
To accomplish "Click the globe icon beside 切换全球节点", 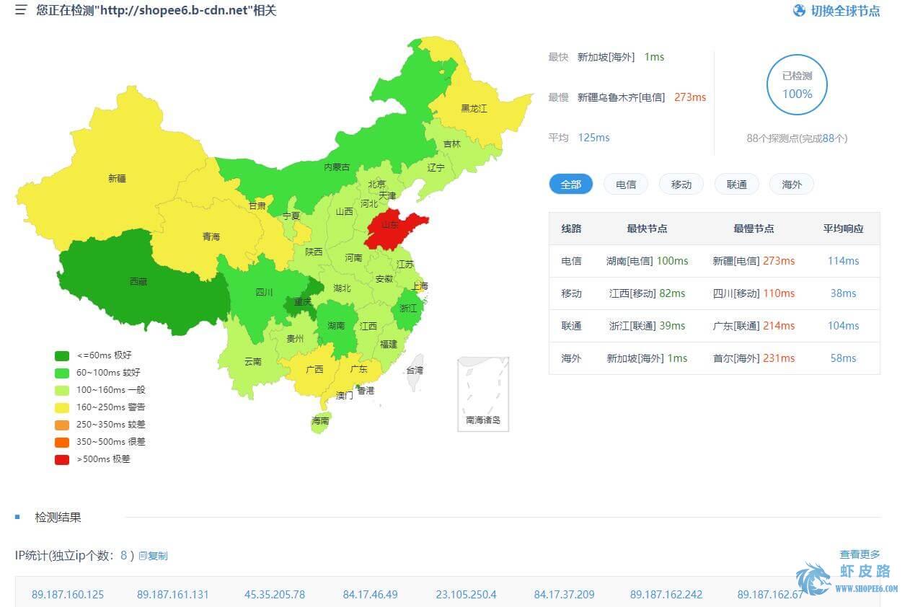I will [x=799, y=11].
